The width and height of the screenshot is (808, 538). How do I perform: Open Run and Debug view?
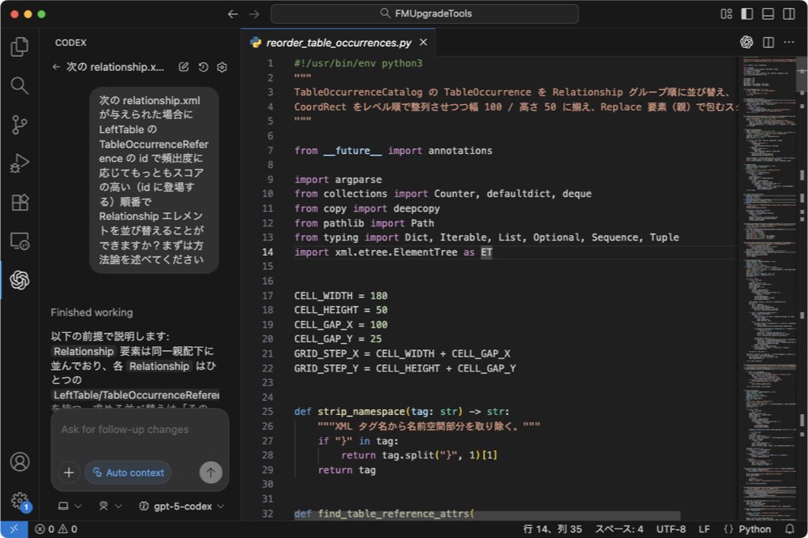20,163
